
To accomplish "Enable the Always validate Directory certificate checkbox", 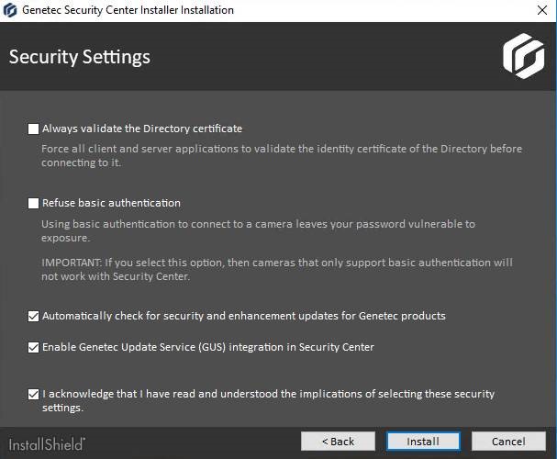I will pos(33,129).
